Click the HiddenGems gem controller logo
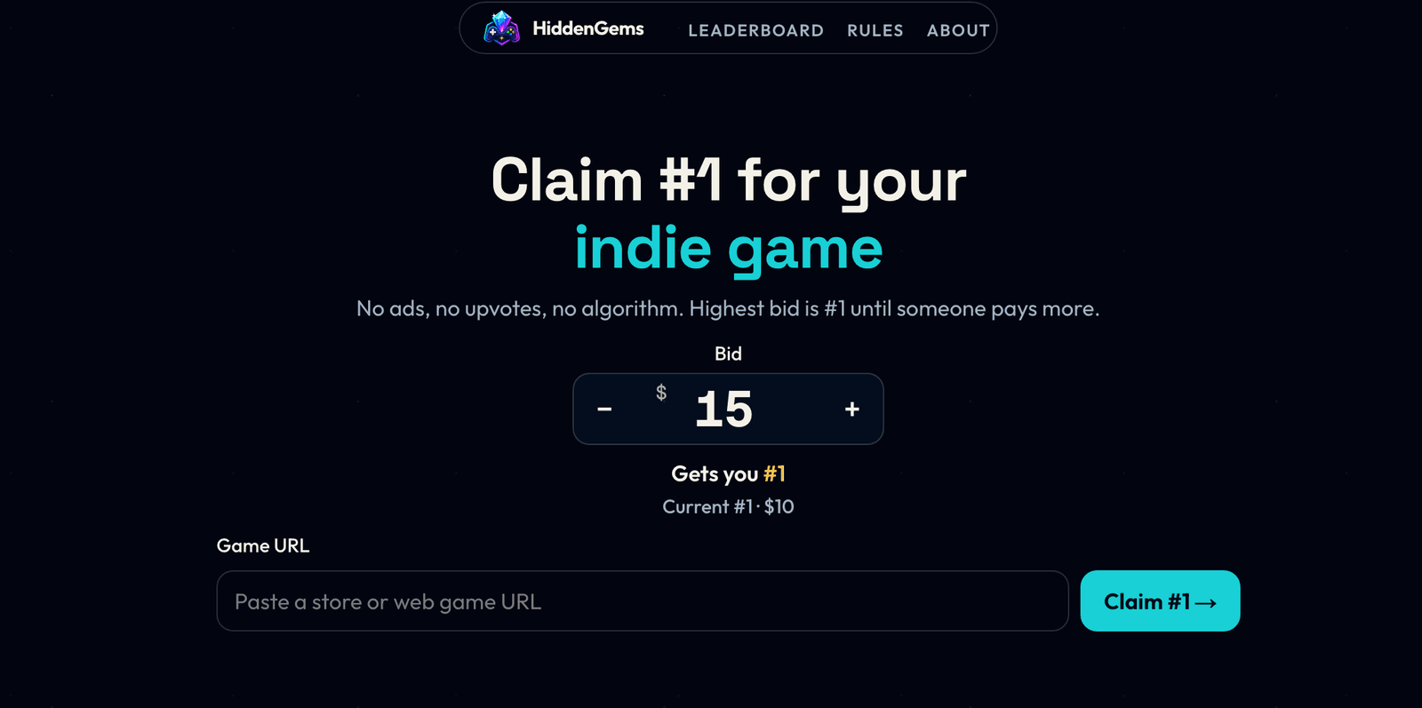Screen dimensions: 1422x708 tap(501, 28)
